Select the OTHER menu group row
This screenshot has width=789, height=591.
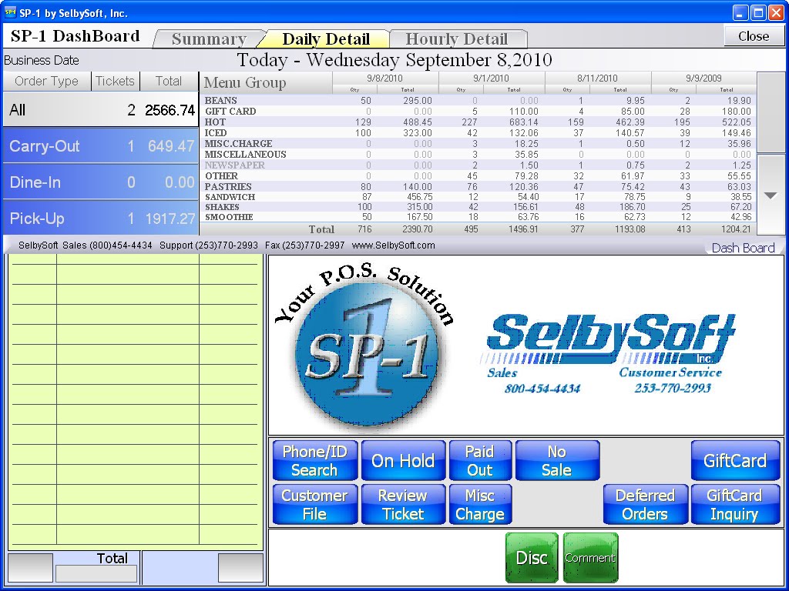pos(478,176)
